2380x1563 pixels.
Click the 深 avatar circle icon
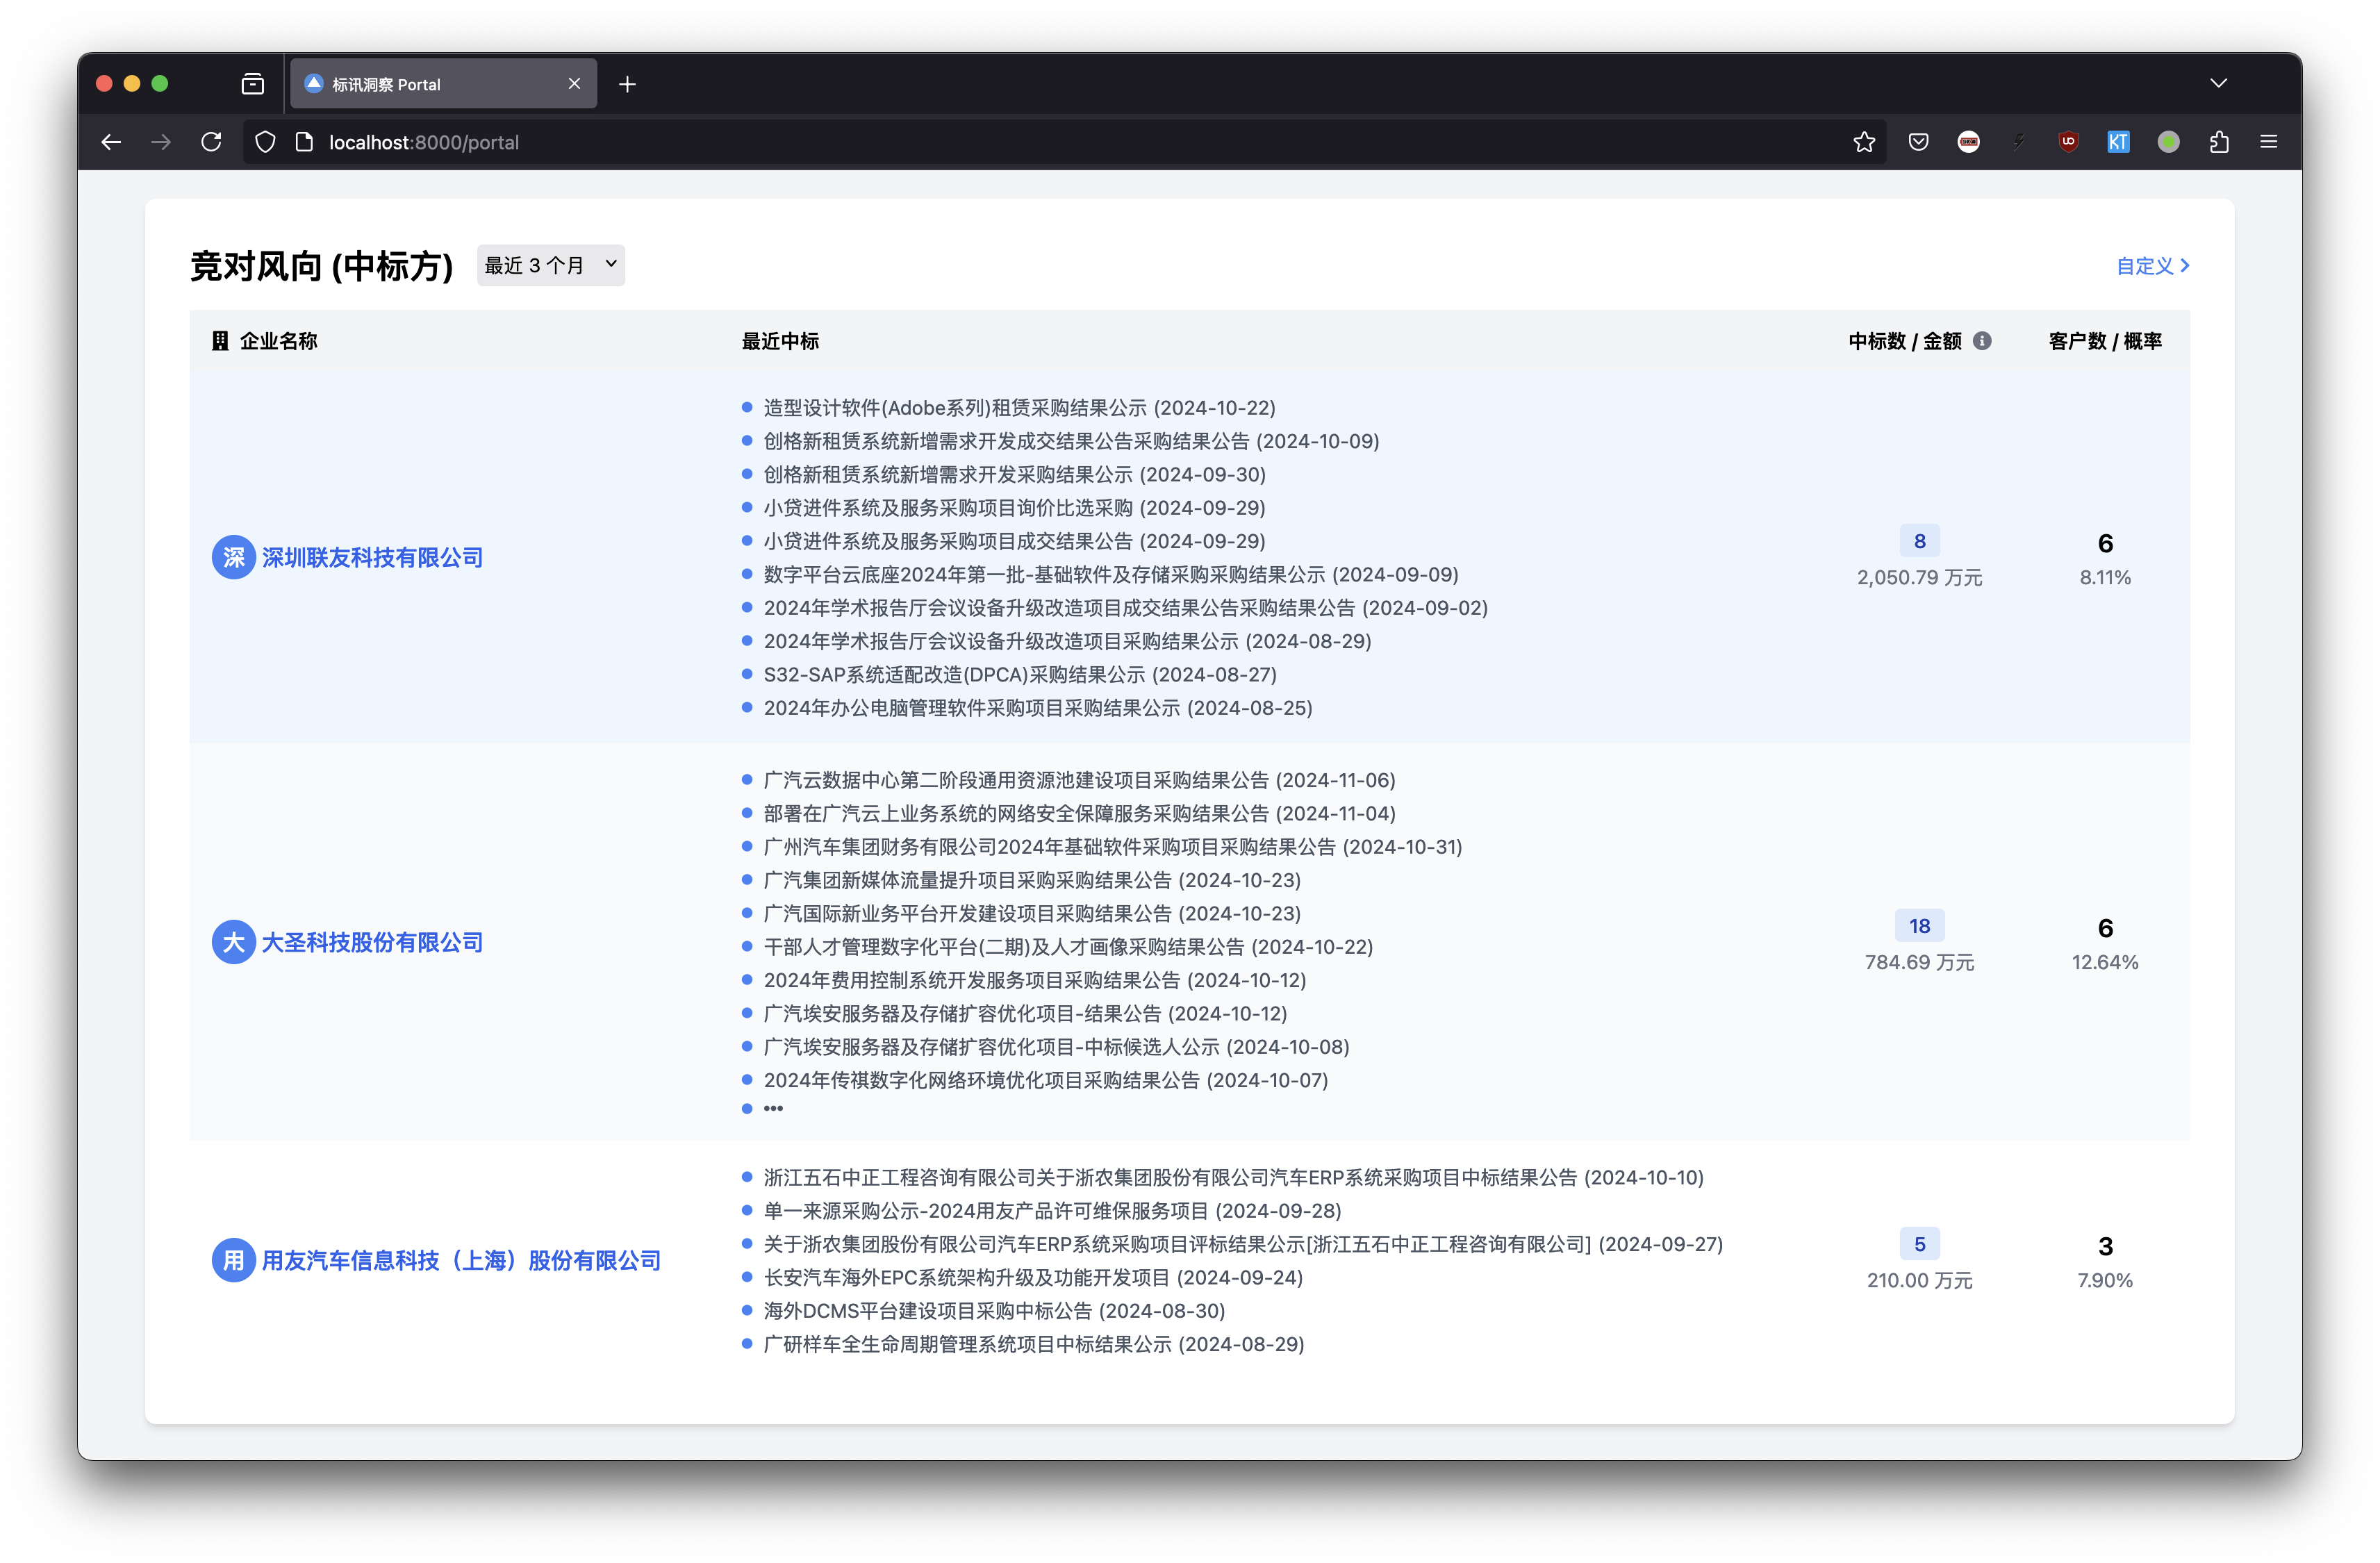click(233, 557)
